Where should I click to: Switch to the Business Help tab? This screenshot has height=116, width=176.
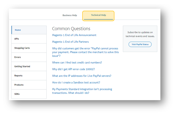click(70, 15)
